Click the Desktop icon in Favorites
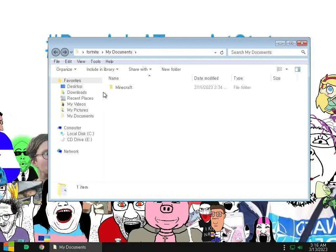Image resolution: width=336 pixels, height=252 pixels. 63,86
